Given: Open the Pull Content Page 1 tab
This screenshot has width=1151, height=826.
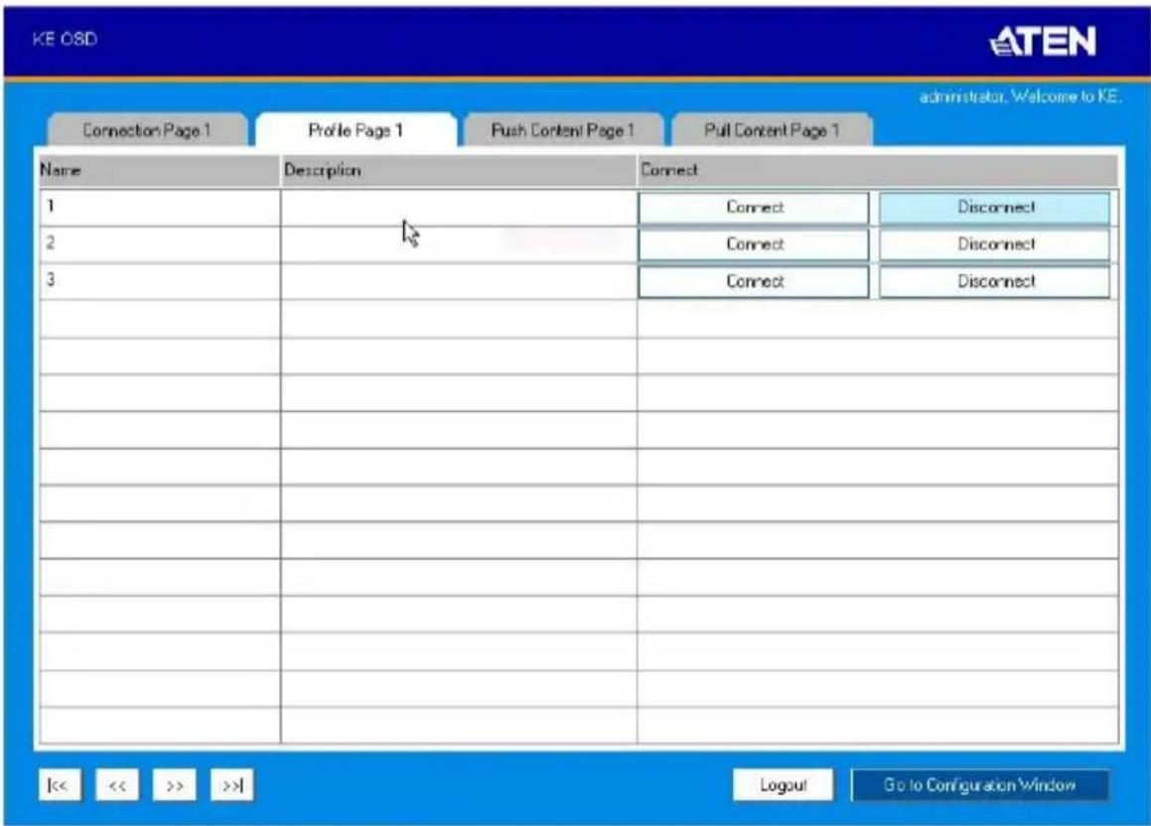Looking at the screenshot, I should [x=772, y=131].
